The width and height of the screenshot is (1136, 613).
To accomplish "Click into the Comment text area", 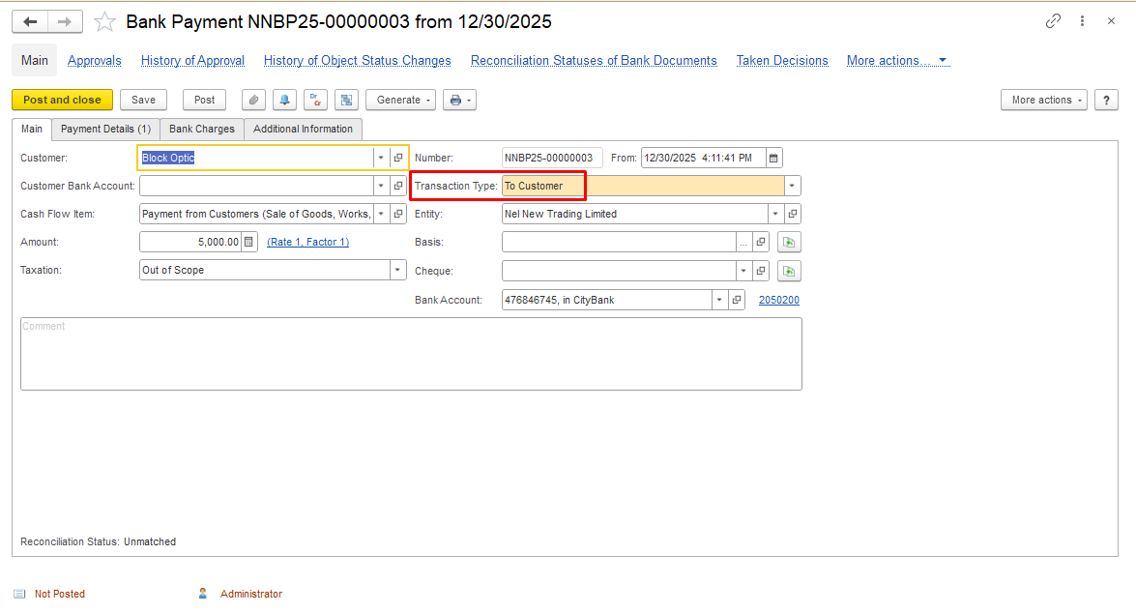I will (x=412, y=354).
